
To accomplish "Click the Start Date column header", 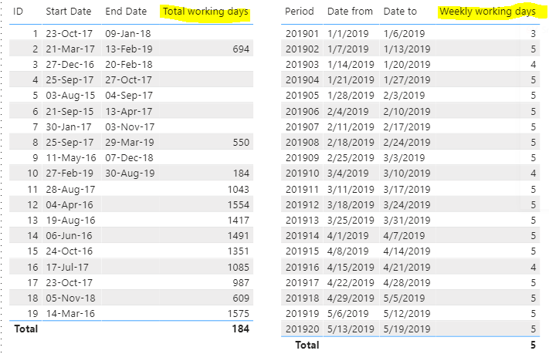I will [x=68, y=12].
